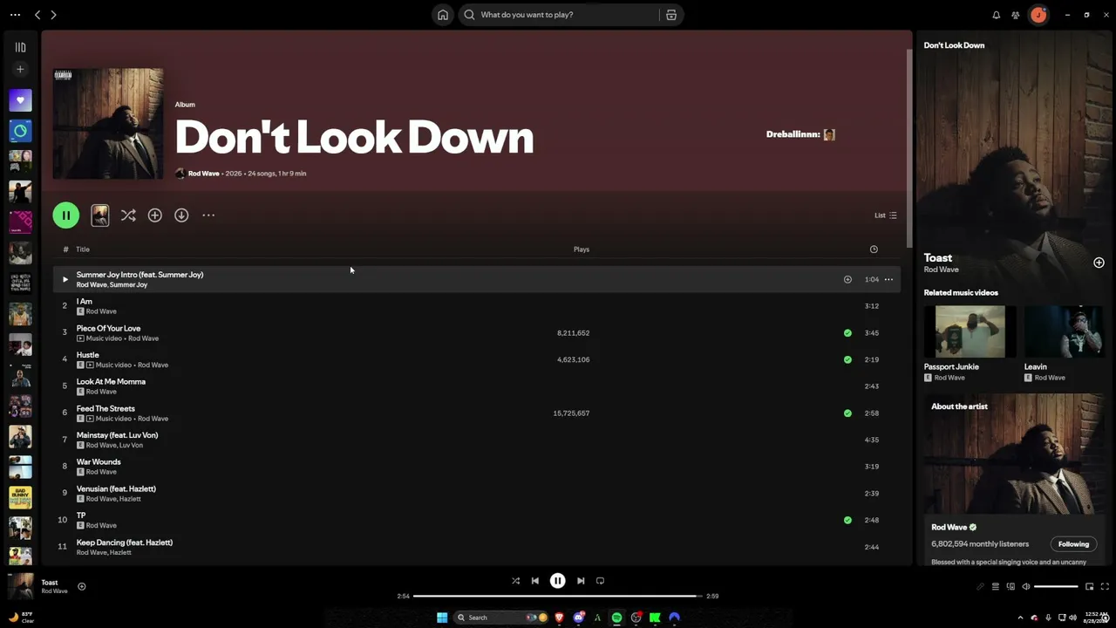Create a playlist with the sidebar plus button
The width and height of the screenshot is (1116, 628).
click(20, 69)
